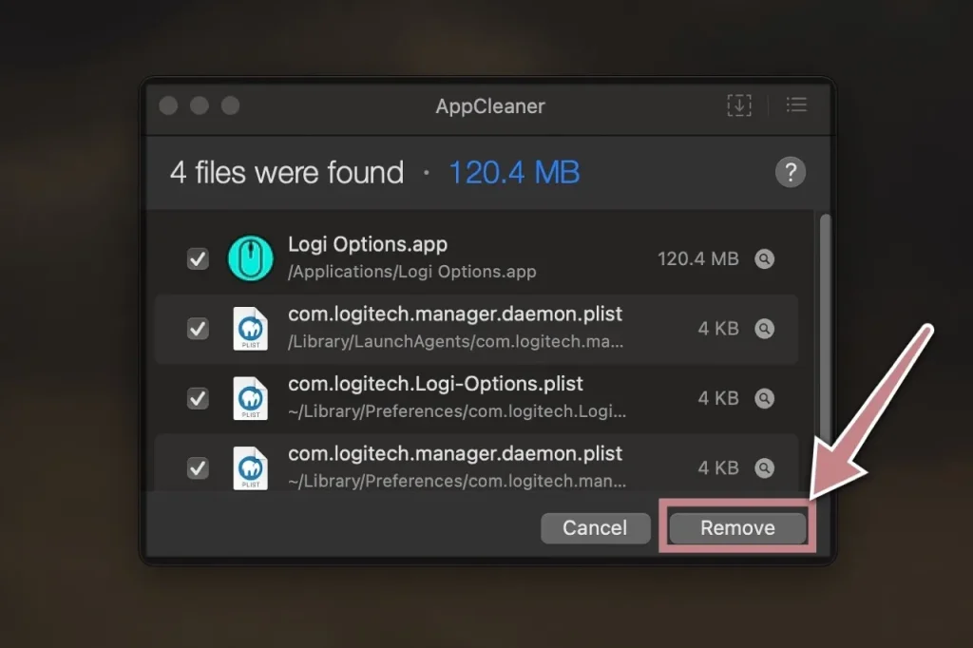Viewport: 973px width, 648px height.
Task: Click the drop zone icon in title bar
Action: tap(739, 105)
